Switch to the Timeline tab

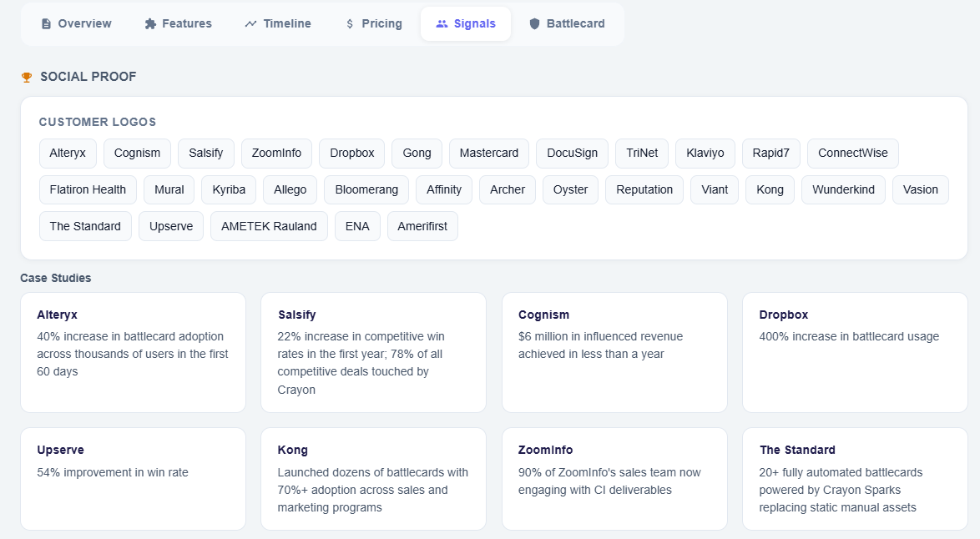[x=277, y=23]
